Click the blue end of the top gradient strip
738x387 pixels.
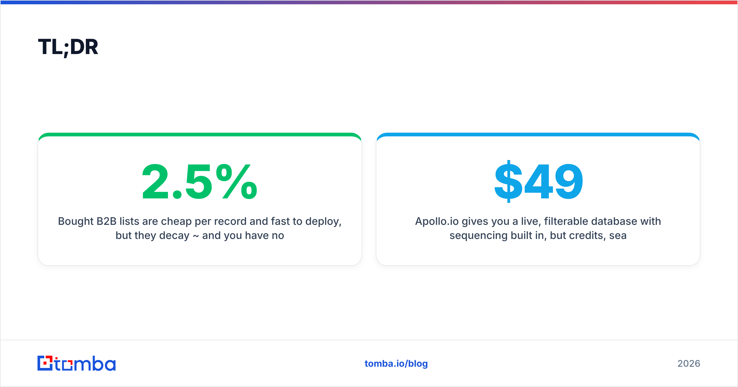coord(18,2)
